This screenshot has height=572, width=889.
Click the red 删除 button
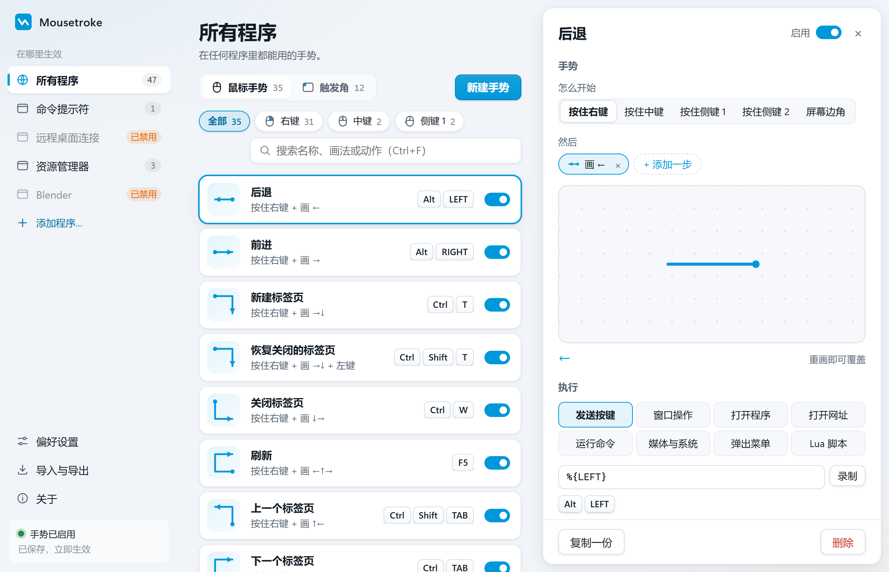843,542
